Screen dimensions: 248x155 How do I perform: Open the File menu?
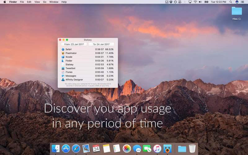point(22,2)
